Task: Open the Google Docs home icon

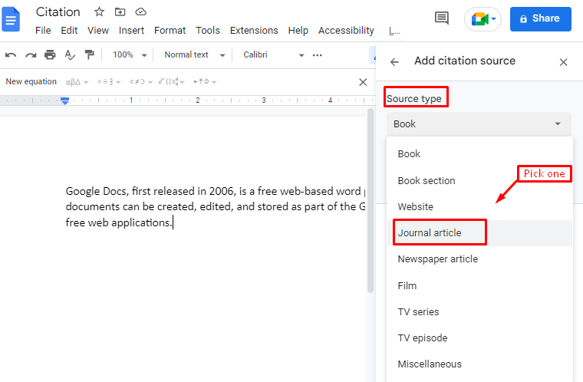Action: (x=11, y=19)
